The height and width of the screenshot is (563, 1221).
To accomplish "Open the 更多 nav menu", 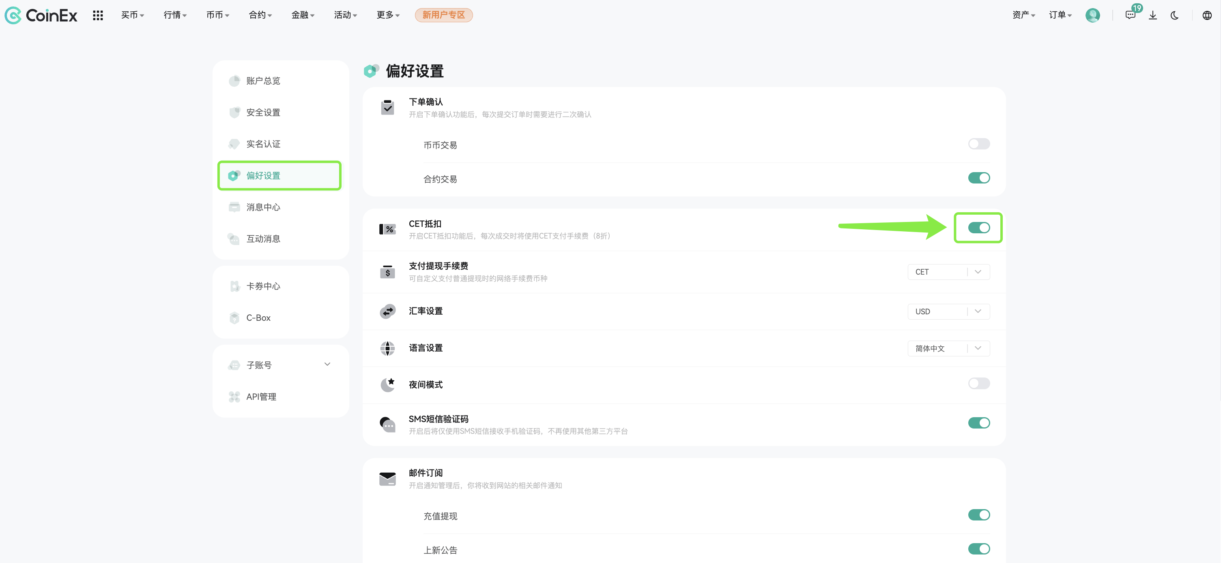I will [x=388, y=15].
